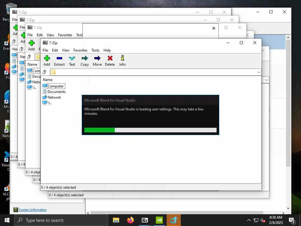Show hidden system tray icons

click(x=249, y=220)
